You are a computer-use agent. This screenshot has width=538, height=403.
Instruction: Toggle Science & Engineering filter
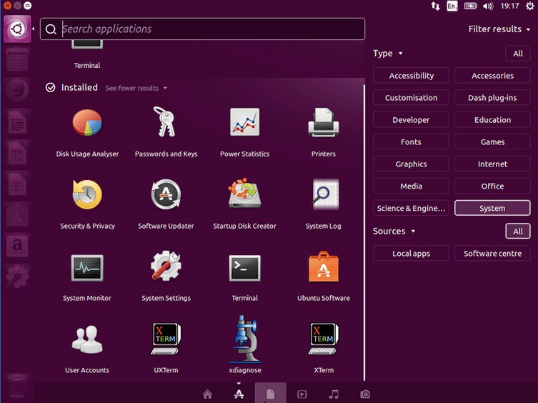(411, 208)
